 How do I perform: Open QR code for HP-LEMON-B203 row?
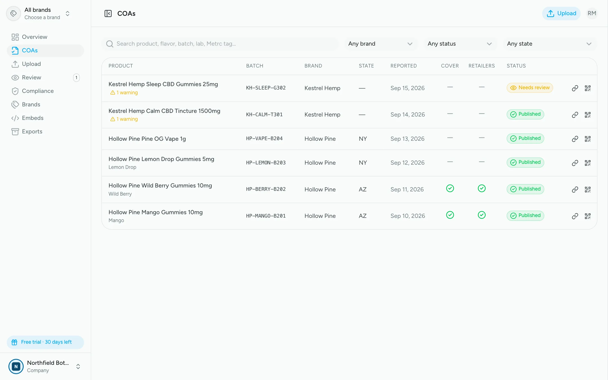(588, 163)
